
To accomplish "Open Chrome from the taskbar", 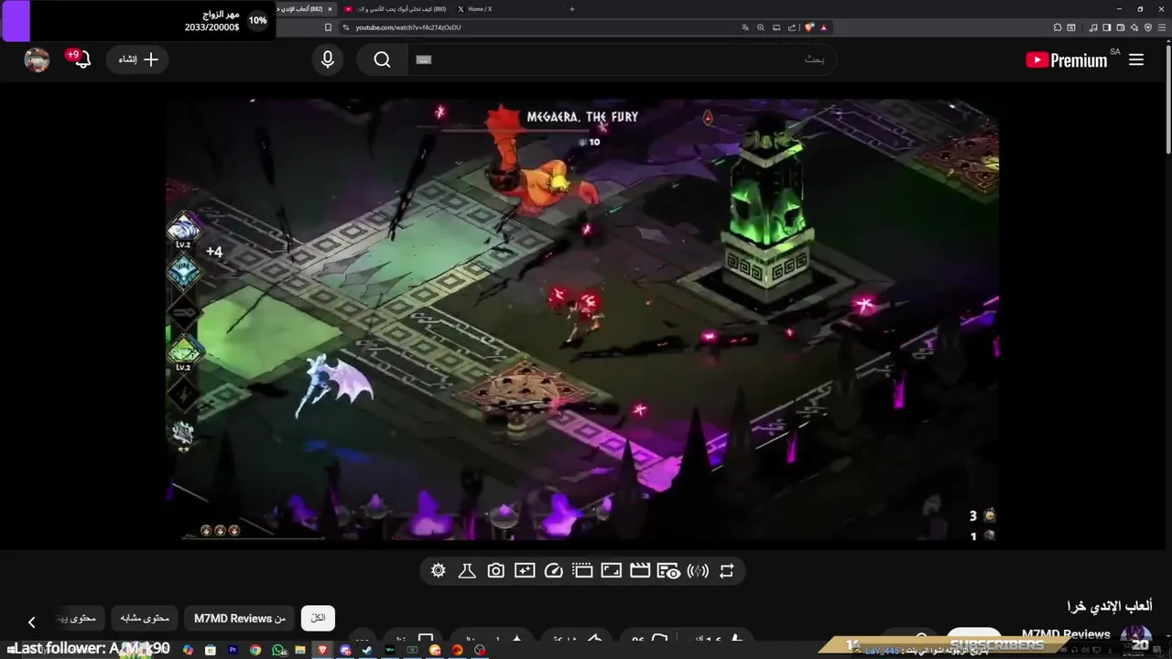I will pos(255,650).
